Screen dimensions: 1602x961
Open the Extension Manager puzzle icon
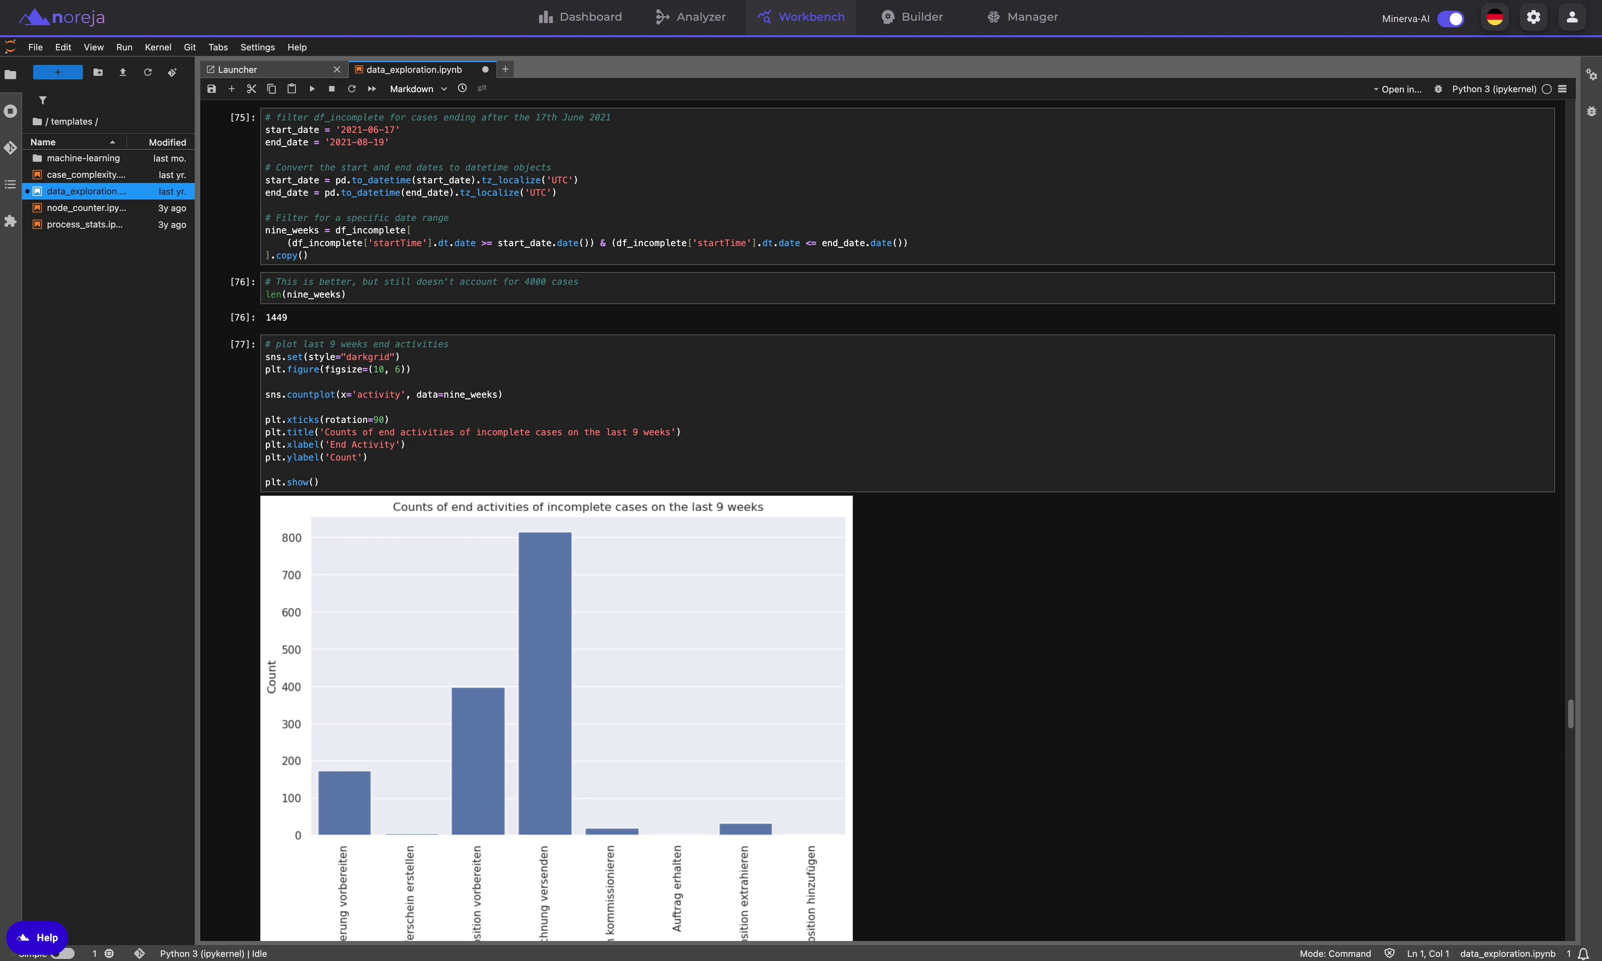tap(10, 222)
